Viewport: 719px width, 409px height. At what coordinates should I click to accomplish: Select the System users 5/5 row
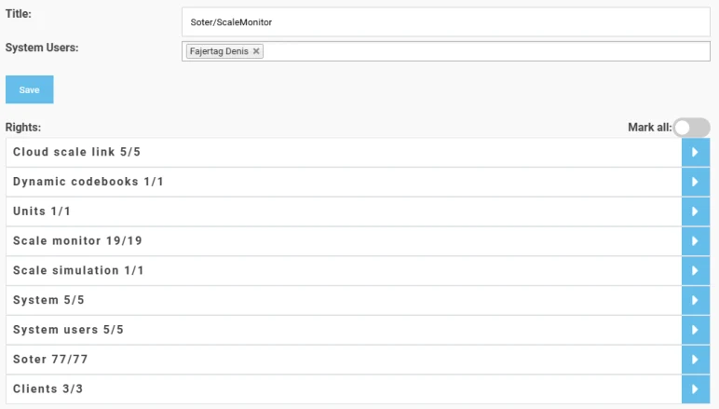[344, 330]
